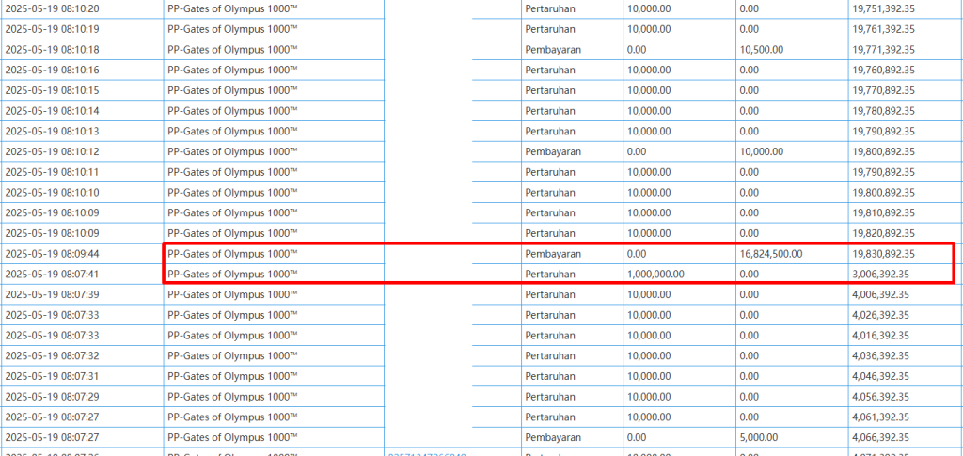The height and width of the screenshot is (456, 963).
Task: Select the timestamp 2025-05-19 08:10:20
Action: click(x=53, y=8)
